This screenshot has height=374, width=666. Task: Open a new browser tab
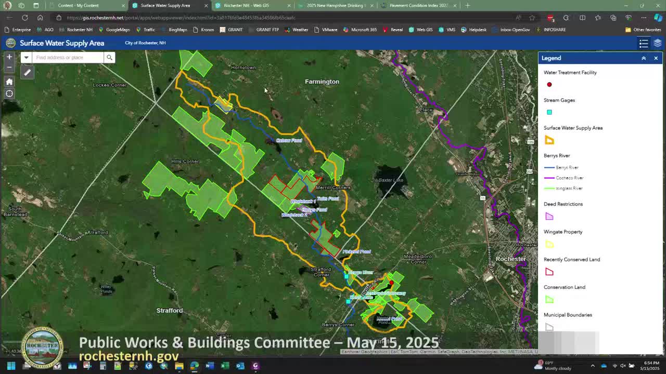click(468, 5)
